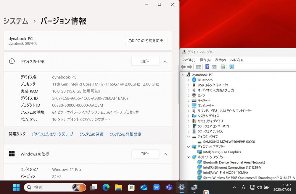Switch to Device Manager on the taskbar

pyautogui.click(x=194, y=188)
